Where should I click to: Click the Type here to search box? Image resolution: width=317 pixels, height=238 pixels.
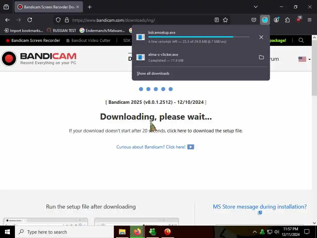[64, 232]
